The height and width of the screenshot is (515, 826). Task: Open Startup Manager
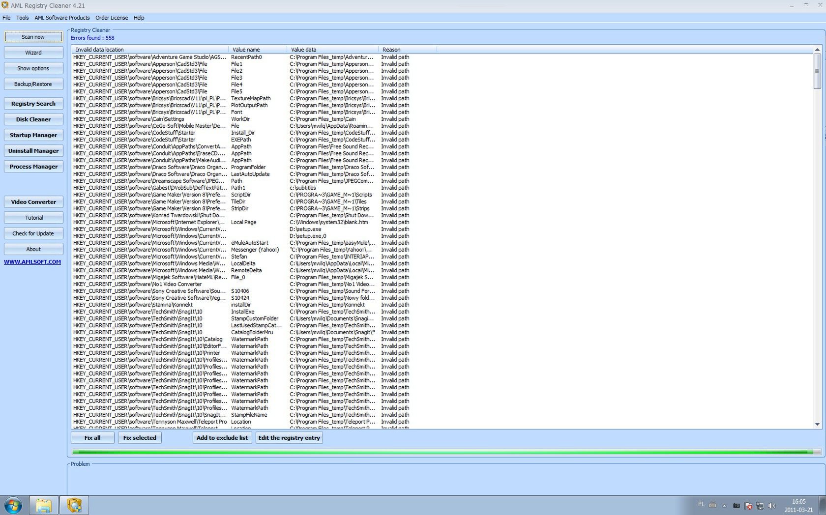(33, 135)
